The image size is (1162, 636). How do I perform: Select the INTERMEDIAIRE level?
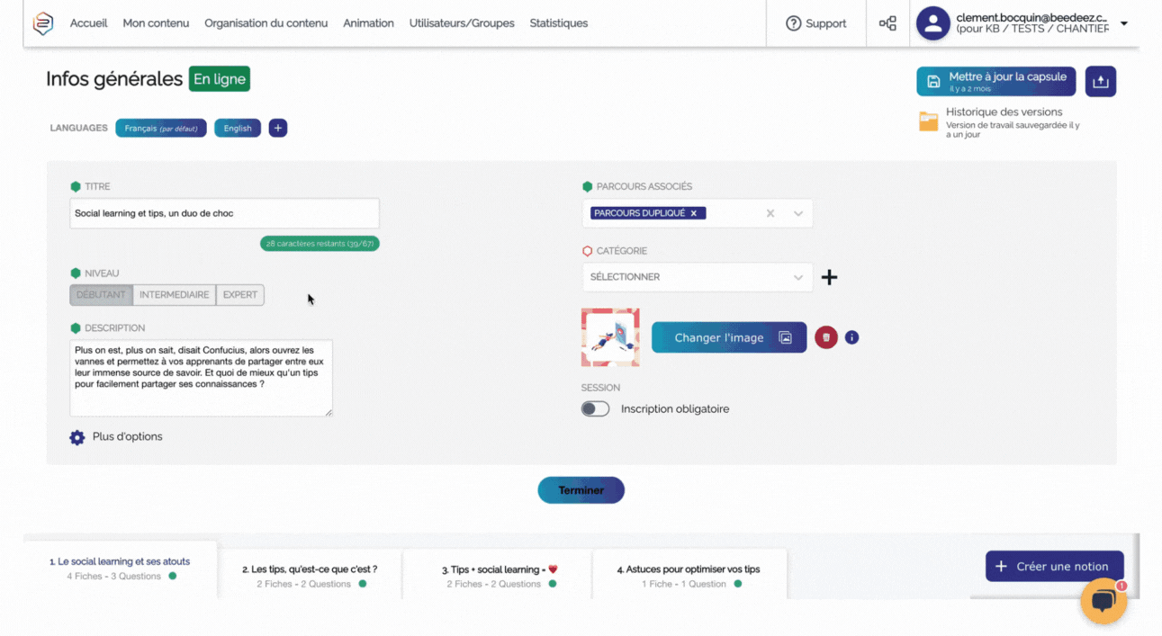click(174, 295)
